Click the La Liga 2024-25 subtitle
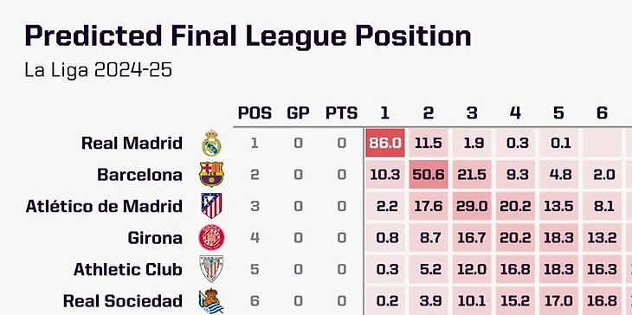Screen dimensions: 632x315 tap(99, 70)
